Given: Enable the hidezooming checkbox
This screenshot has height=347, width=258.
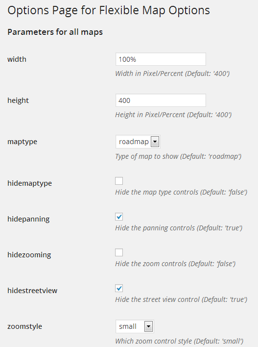Looking at the screenshot, I should coord(119,252).
